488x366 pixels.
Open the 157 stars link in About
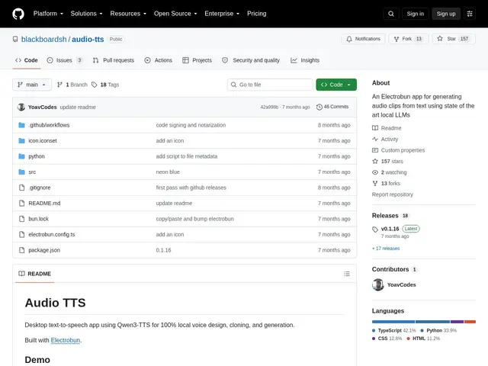click(388, 161)
